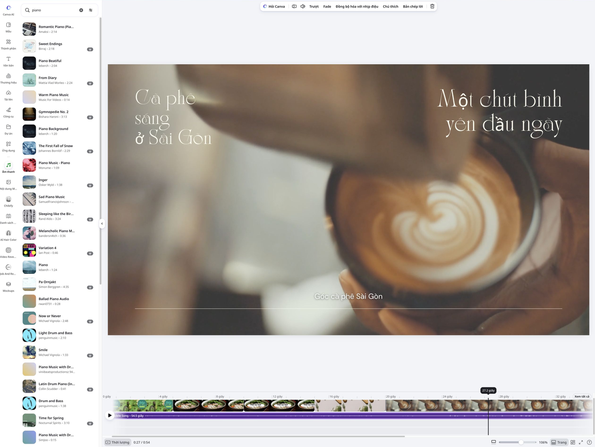595x447 pixels.
Task: Adjust the zoom slider handle
Action: coord(520,442)
